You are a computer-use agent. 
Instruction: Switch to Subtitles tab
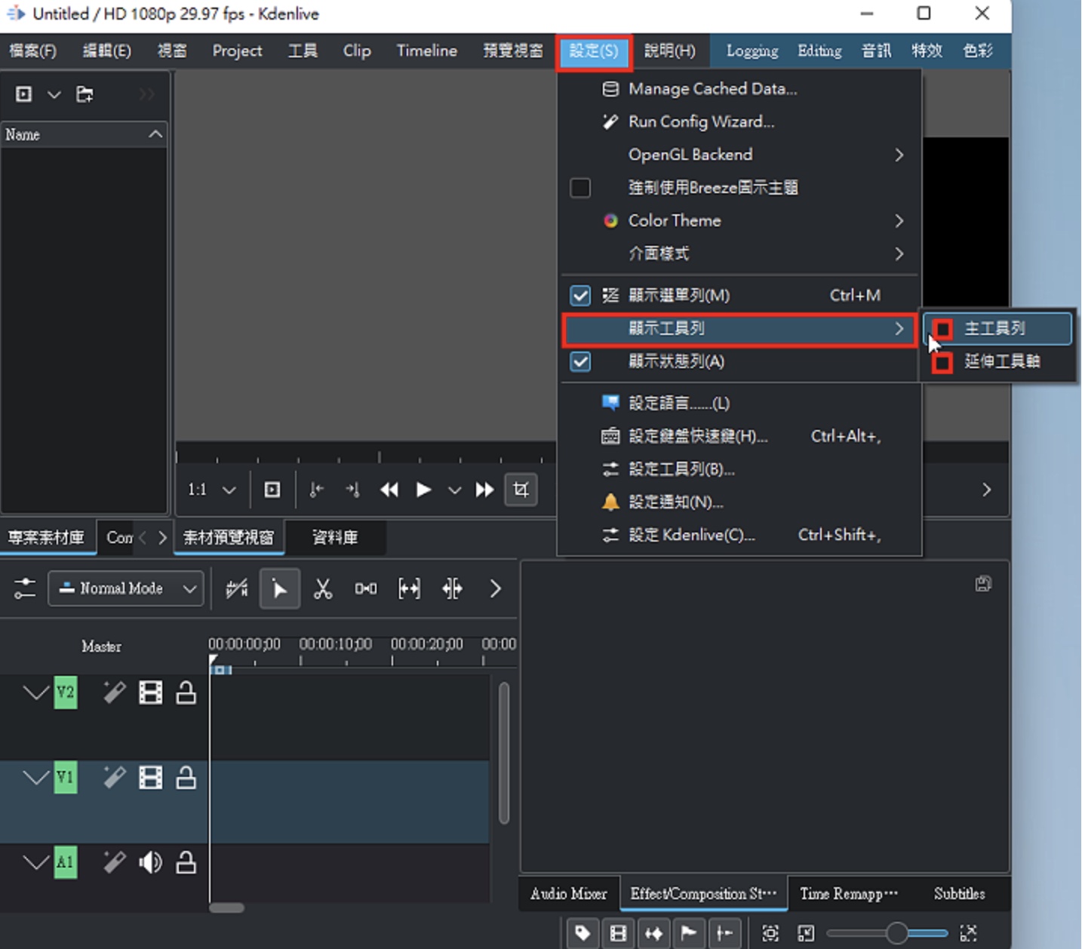point(959,894)
